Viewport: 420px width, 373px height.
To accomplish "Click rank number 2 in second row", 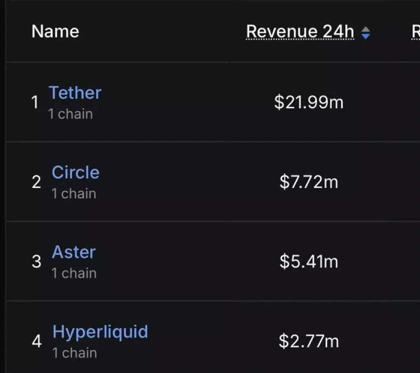I will tap(37, 182).
